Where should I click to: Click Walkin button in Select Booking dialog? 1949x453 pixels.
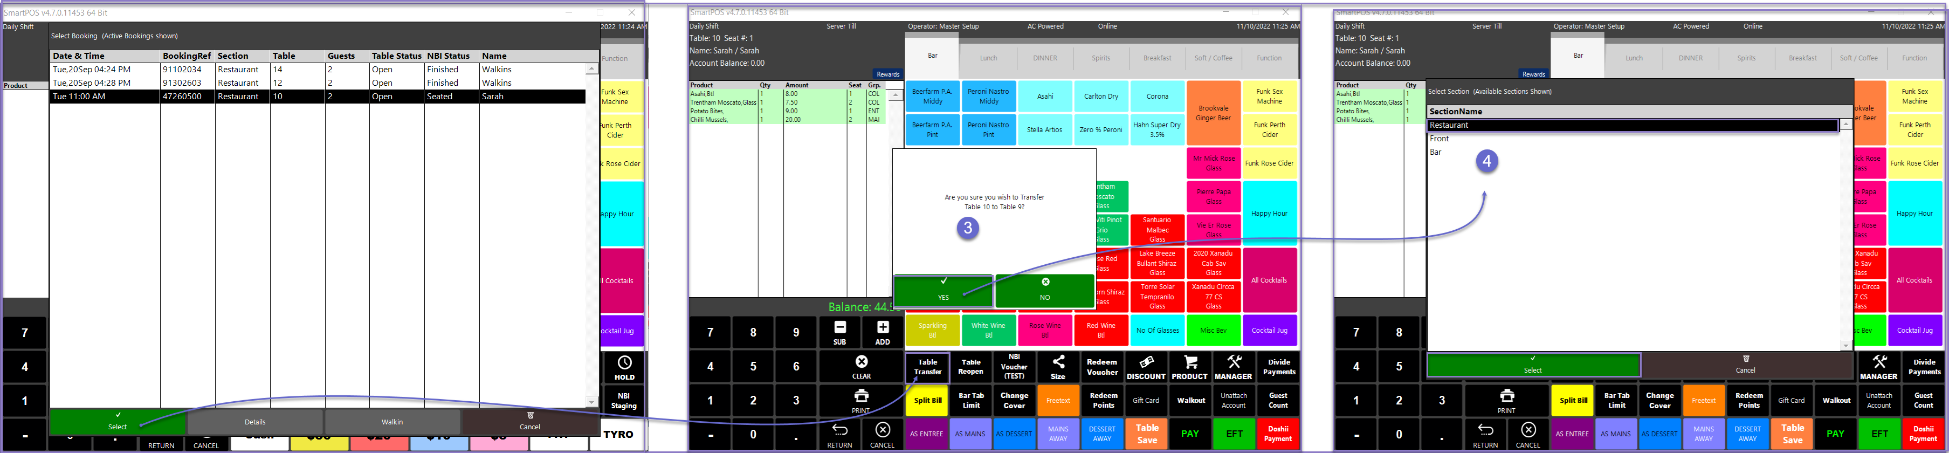point(392,422)
